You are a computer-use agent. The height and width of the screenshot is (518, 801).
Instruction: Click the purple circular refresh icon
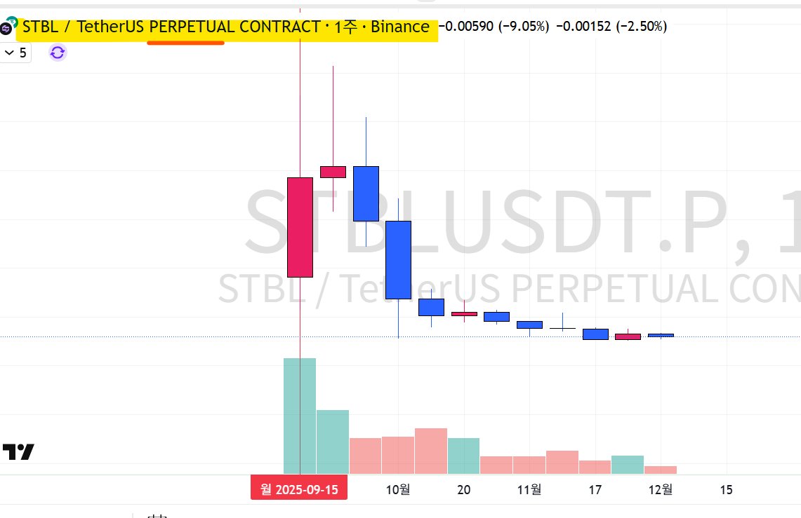point(58,53)
